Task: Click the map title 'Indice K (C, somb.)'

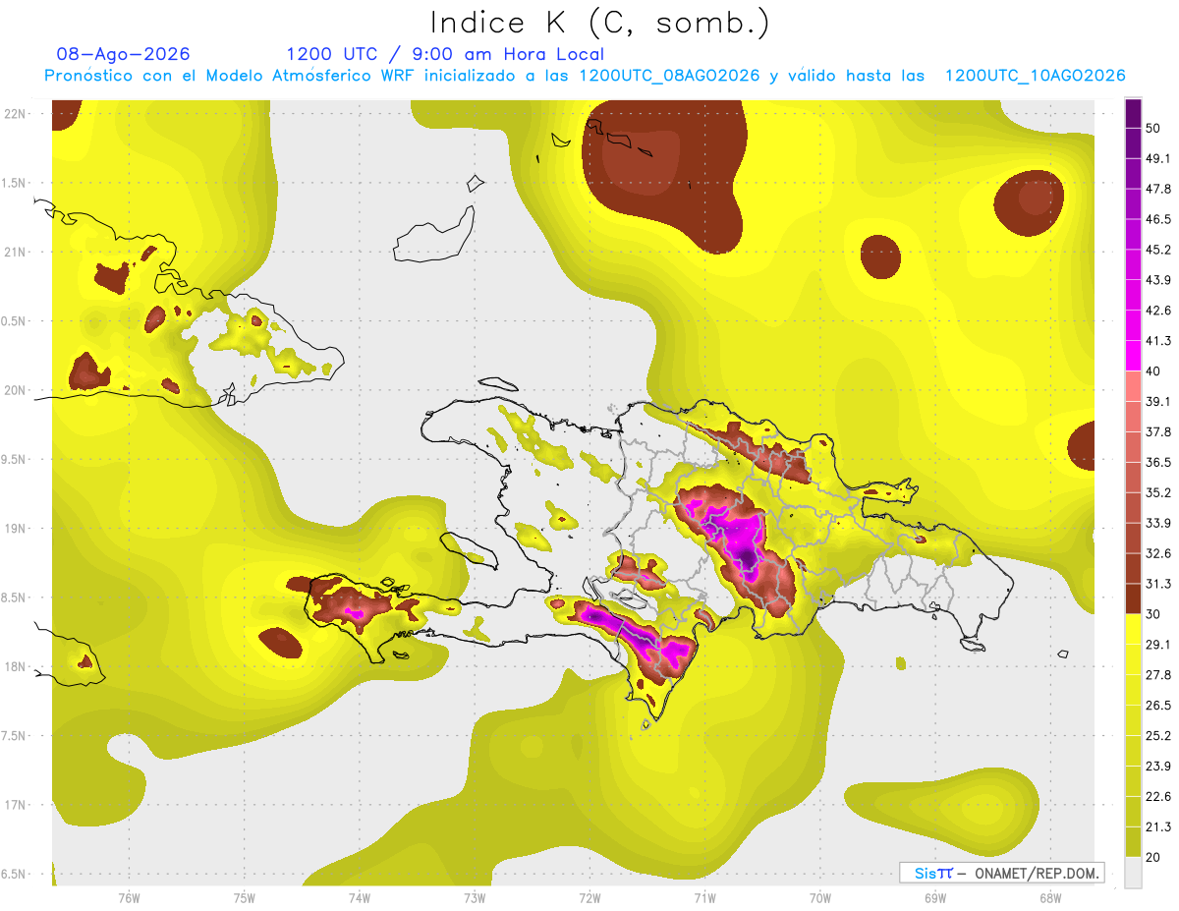Action: (x=599, y=23)
